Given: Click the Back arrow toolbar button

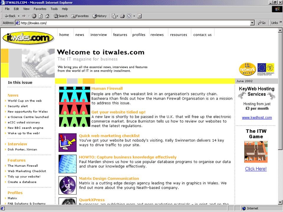Looking at the screenshot, I should (10, 16).
